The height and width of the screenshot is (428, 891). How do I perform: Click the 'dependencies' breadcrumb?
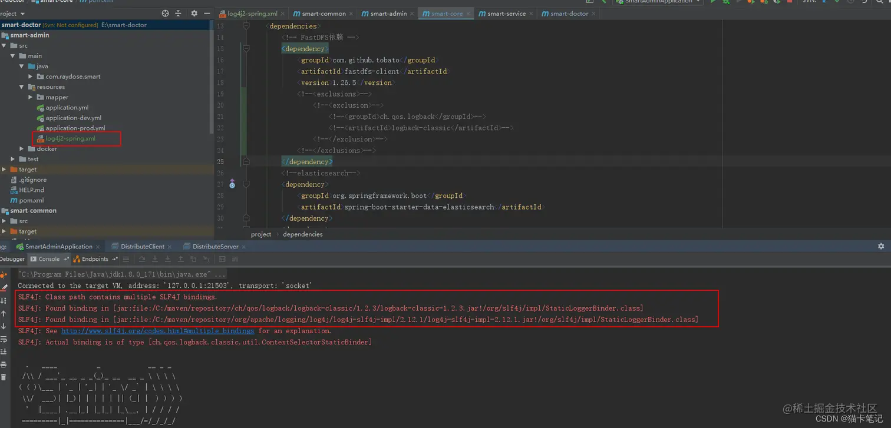tap(303, 234)
